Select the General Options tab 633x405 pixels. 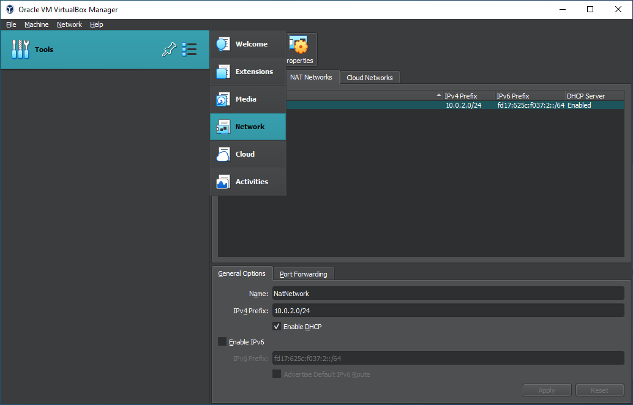242,273
